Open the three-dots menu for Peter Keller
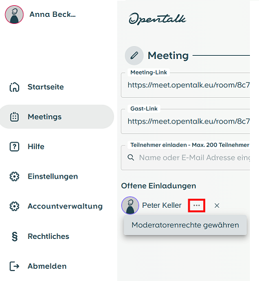The image size is (259, 281). tap(197, 205)
